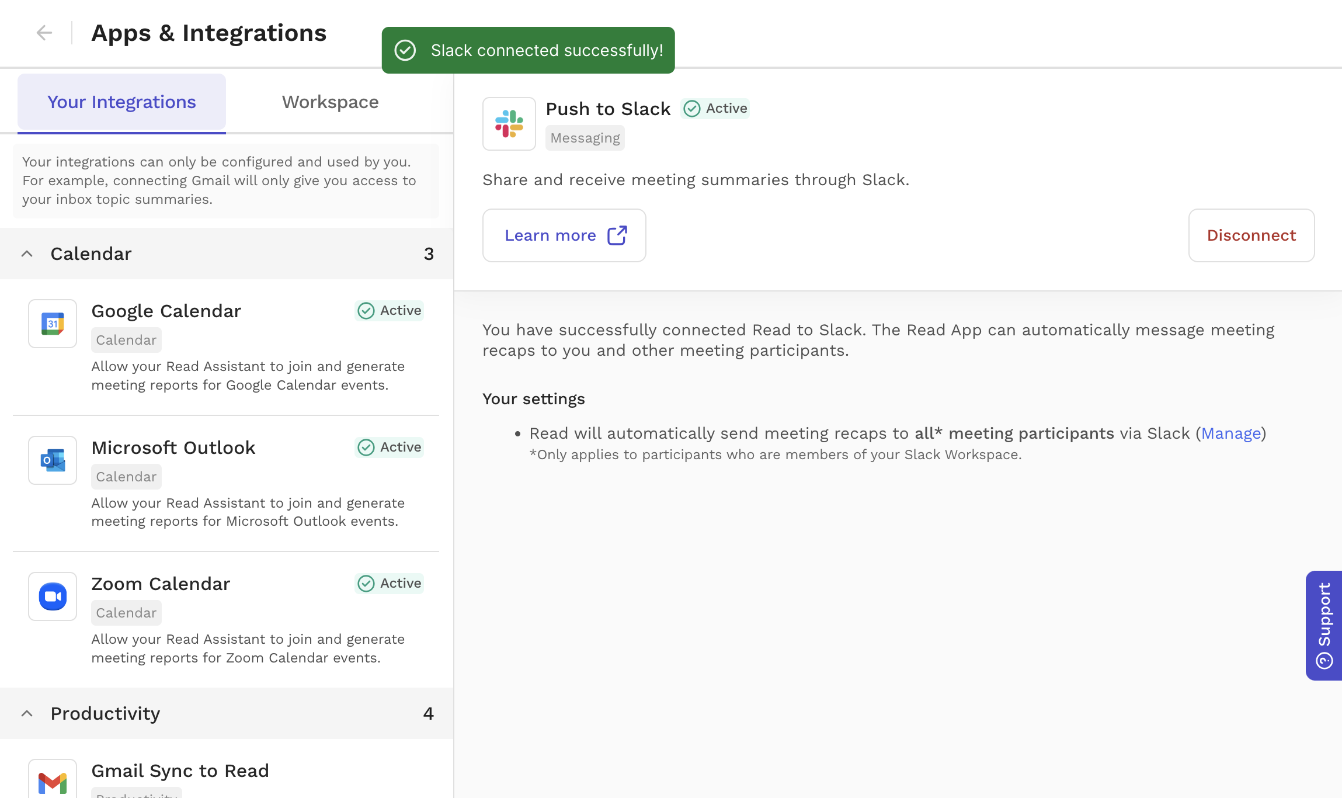Click the Calendar tag under Microsoft Outlook
The width and height of the screenshot is (1342, 798).
tap(126, 477)
